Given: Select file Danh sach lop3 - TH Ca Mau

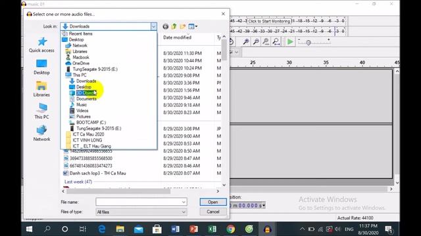Looking at the screenshot, I should [x=98, y=173].
